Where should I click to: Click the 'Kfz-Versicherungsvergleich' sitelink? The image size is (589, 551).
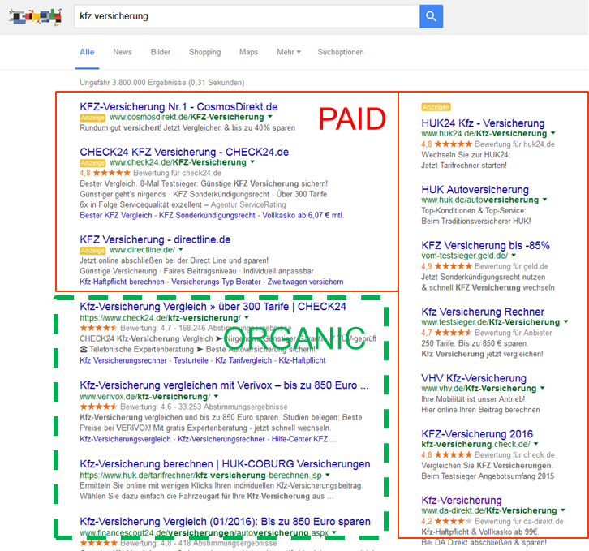[125, 439]
